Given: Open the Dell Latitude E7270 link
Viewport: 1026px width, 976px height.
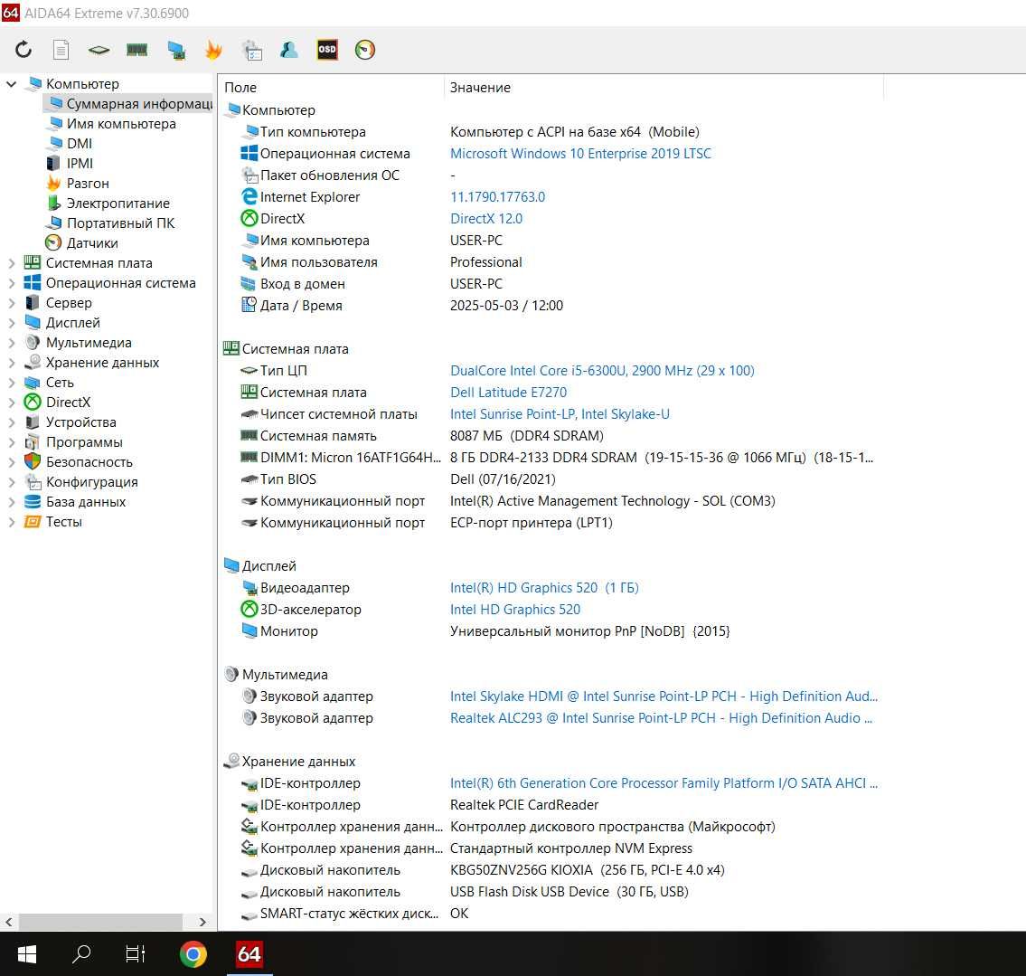Looking at the screenshot, I should pyautogui.click(x=508, y=392).
